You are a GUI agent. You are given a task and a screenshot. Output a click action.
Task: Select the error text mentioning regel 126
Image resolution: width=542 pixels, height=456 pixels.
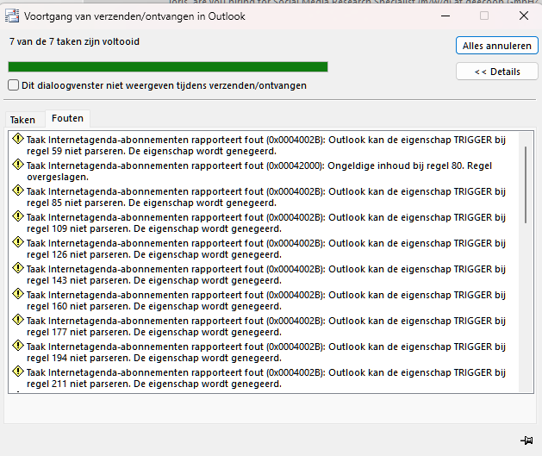[266, 249]
